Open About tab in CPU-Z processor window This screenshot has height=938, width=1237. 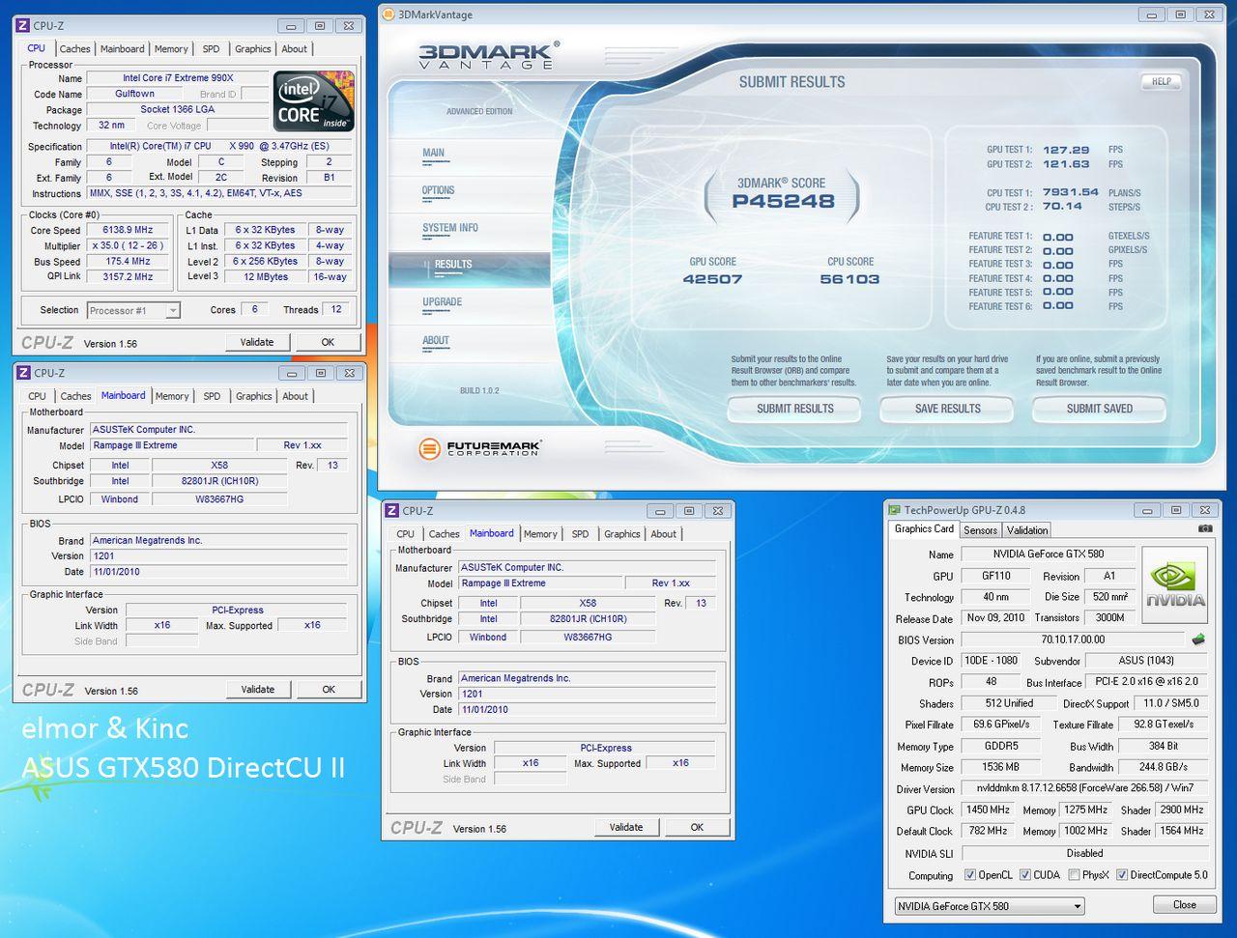pos(295,49)
